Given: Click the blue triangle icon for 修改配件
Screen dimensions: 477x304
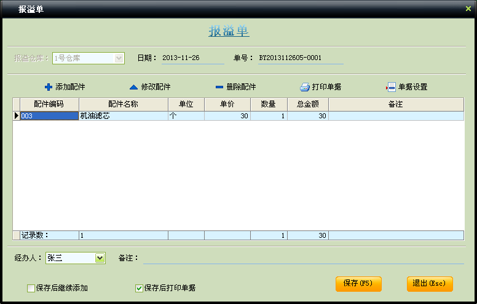Looking at the screenshot, I should coord(133,87).
